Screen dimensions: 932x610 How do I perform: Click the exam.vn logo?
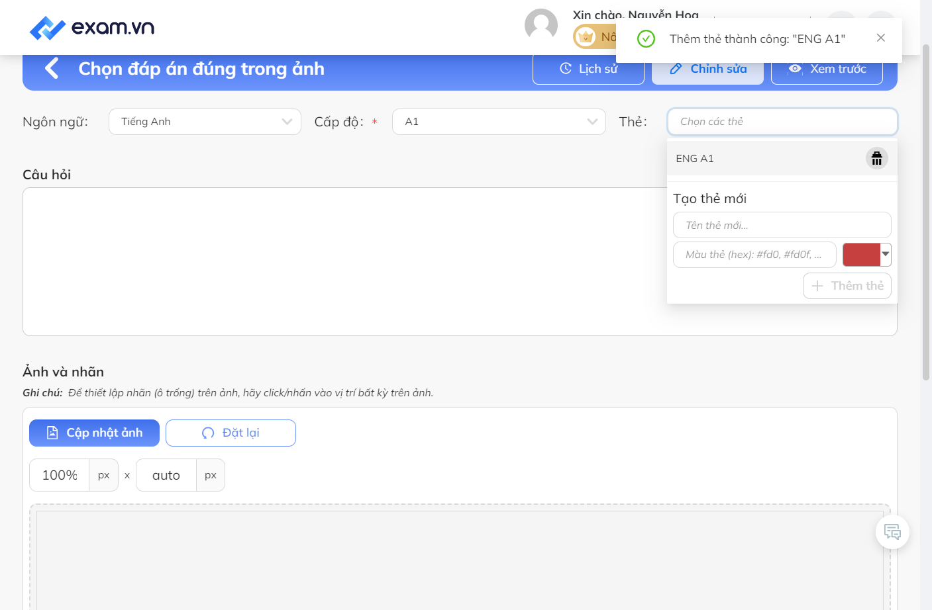(92, 28)
